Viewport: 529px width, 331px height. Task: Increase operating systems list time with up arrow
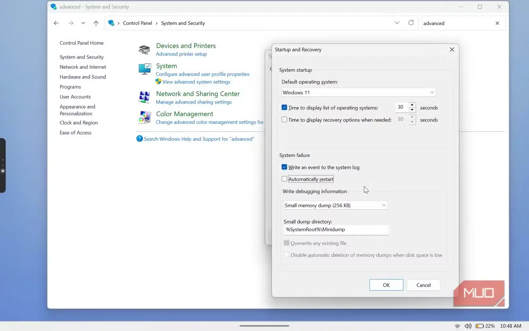point(412,105)
